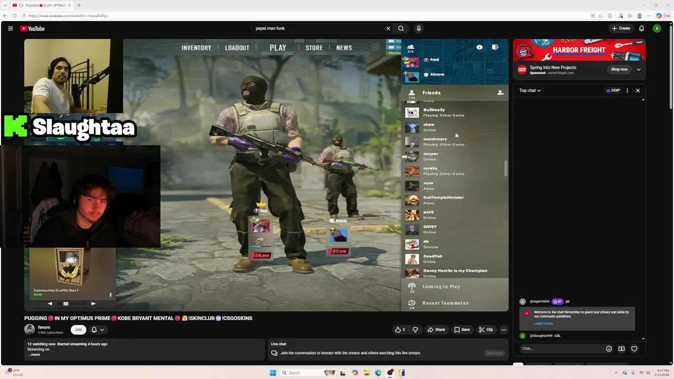
Task: Click the Open panel live chat button
Action: (x=494, y=353)
